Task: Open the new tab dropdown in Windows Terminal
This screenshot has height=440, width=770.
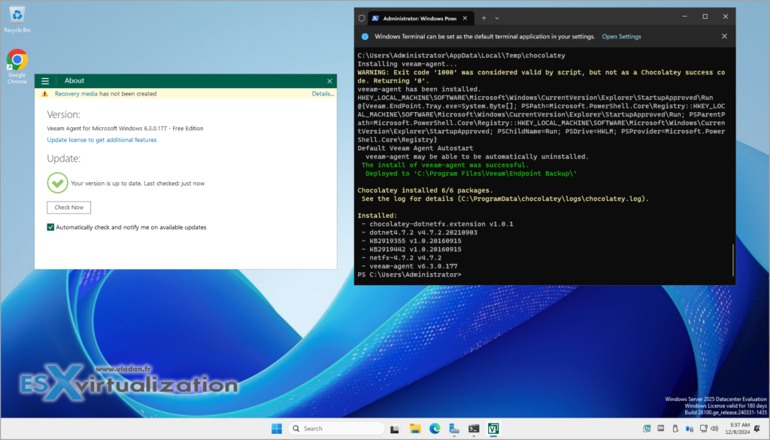Action: tap(497, 16)
